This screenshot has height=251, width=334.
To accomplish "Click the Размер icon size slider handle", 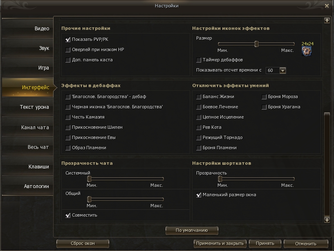I will (x=256, y=44).
